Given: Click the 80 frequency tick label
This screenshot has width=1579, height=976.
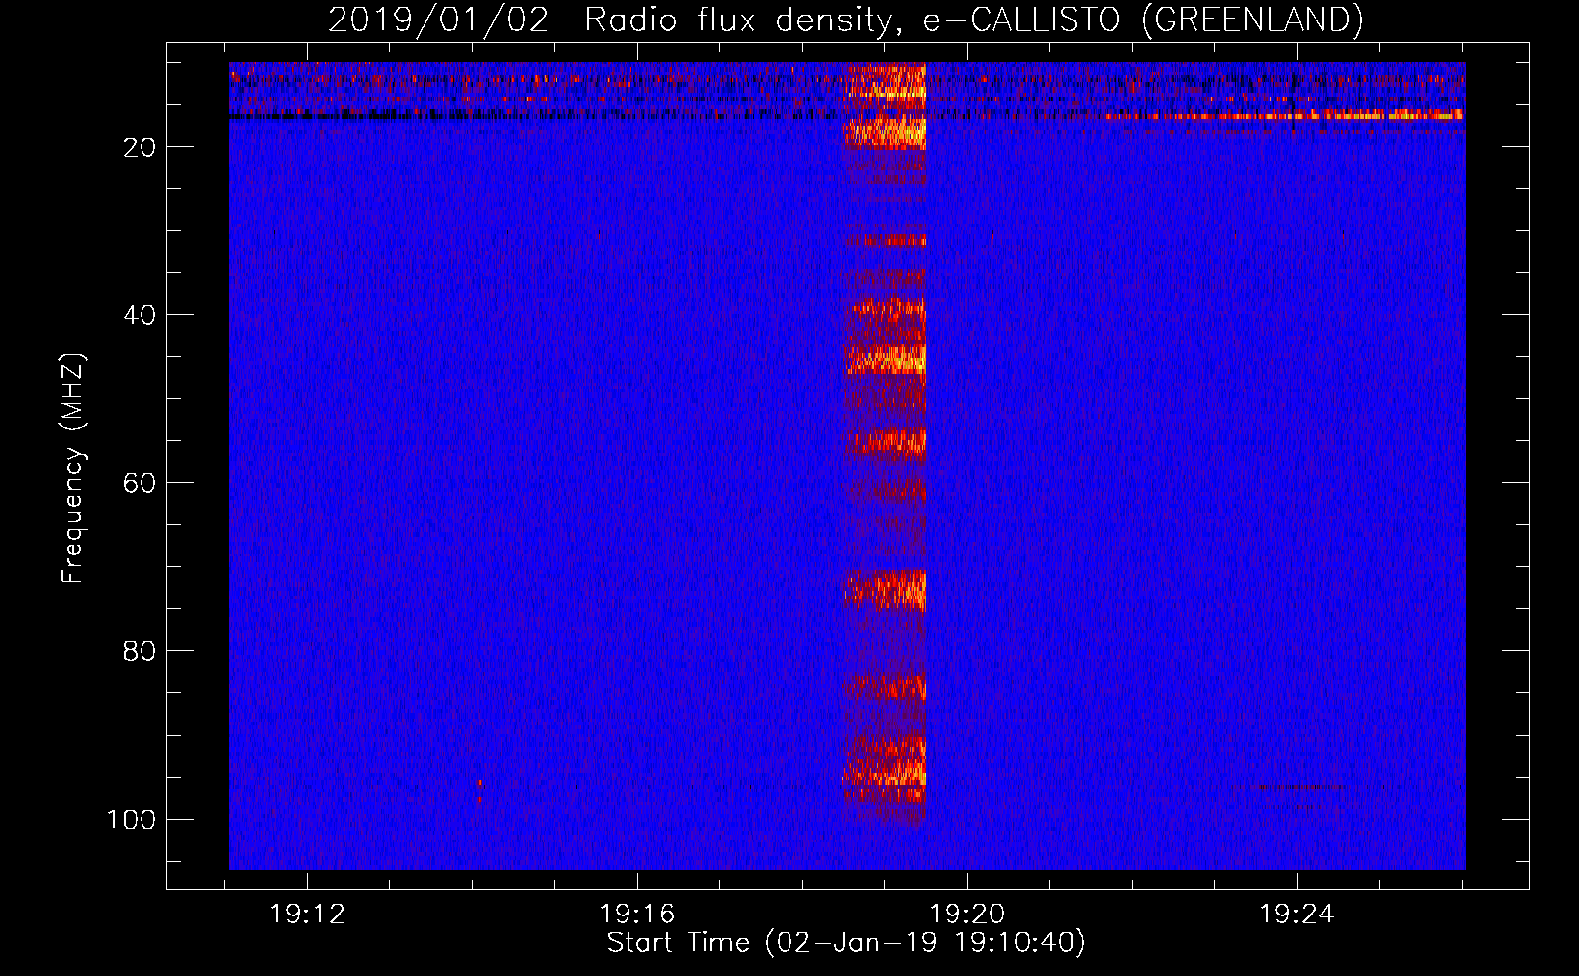Looking at the screenshot, I should [x=140, y=651].
